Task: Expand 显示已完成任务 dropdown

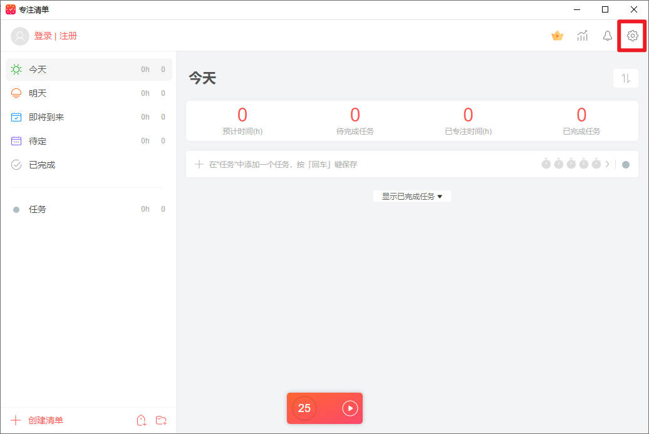Action: [x=412, y=196]
